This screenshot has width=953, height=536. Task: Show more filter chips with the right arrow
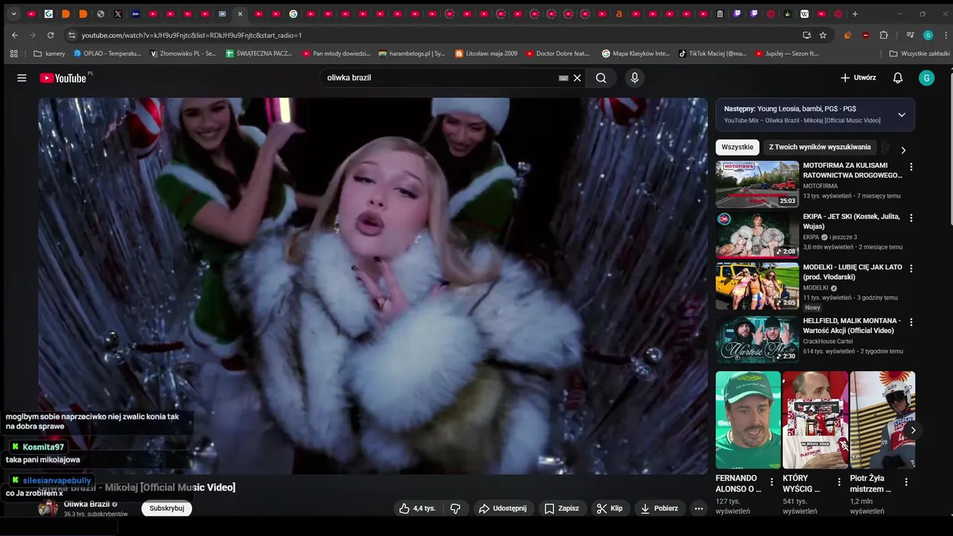coord(903,150)
